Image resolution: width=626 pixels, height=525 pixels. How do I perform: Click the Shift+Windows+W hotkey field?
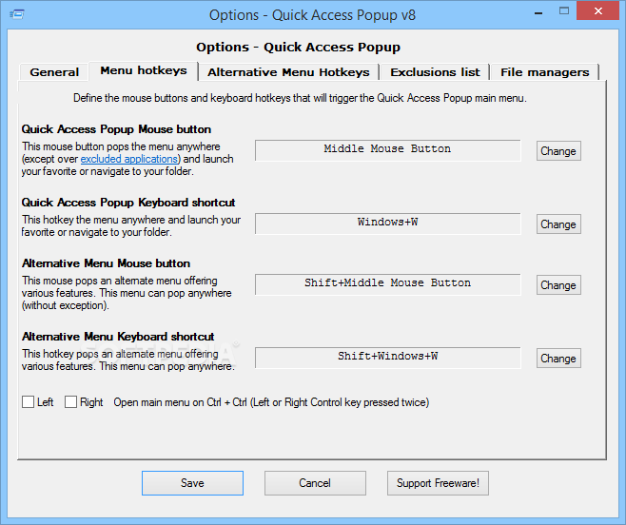pos(387,358)
